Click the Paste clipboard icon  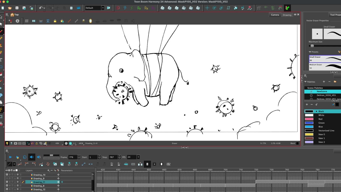[71, 8]
